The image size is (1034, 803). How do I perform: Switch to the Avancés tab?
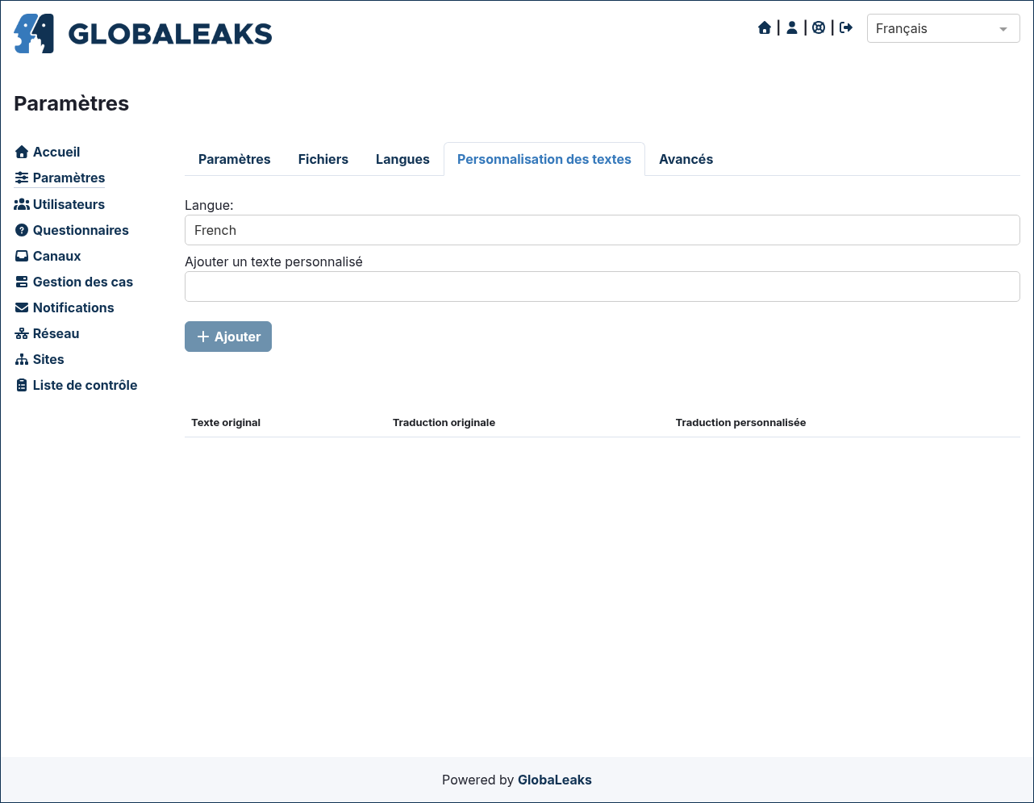tap(686, 159)
